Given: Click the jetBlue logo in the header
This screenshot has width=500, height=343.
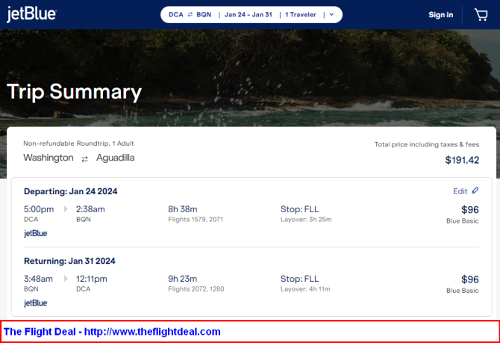Looking at the screenshot, I should tap(31, 14).
